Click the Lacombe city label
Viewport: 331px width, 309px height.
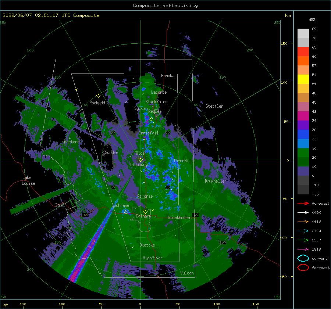click(159, 92)
